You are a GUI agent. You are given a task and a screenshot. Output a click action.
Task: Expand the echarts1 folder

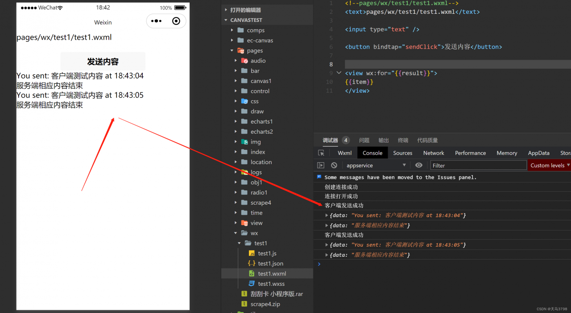[x=267, y=121]
